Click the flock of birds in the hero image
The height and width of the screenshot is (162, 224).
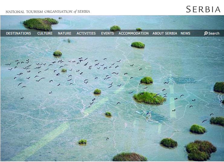click(64, 71)
